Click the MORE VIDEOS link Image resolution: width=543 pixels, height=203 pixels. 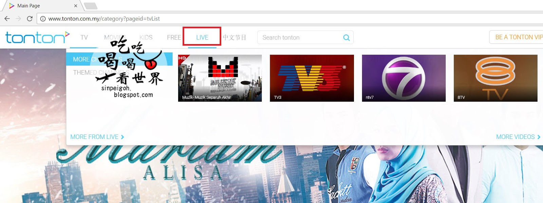click(x=518, y=137)
